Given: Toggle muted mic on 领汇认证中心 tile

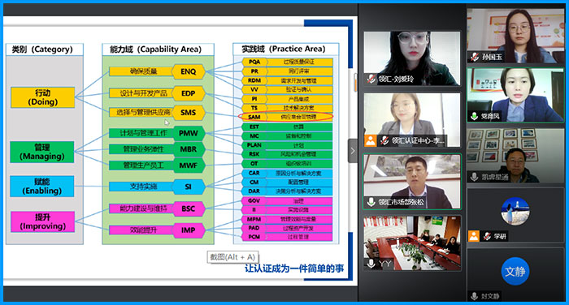Looking at the screenshot, I should [x=384, y=140].
